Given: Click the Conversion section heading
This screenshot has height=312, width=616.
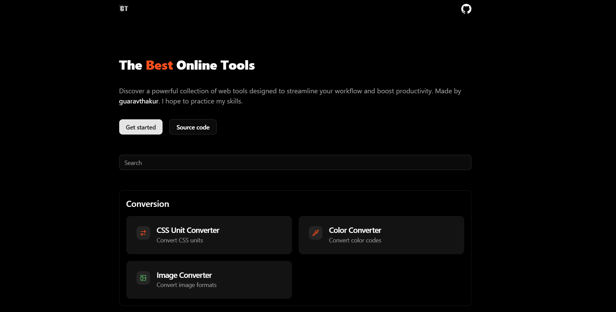Looking at the screenshot, I should [147, 203].
